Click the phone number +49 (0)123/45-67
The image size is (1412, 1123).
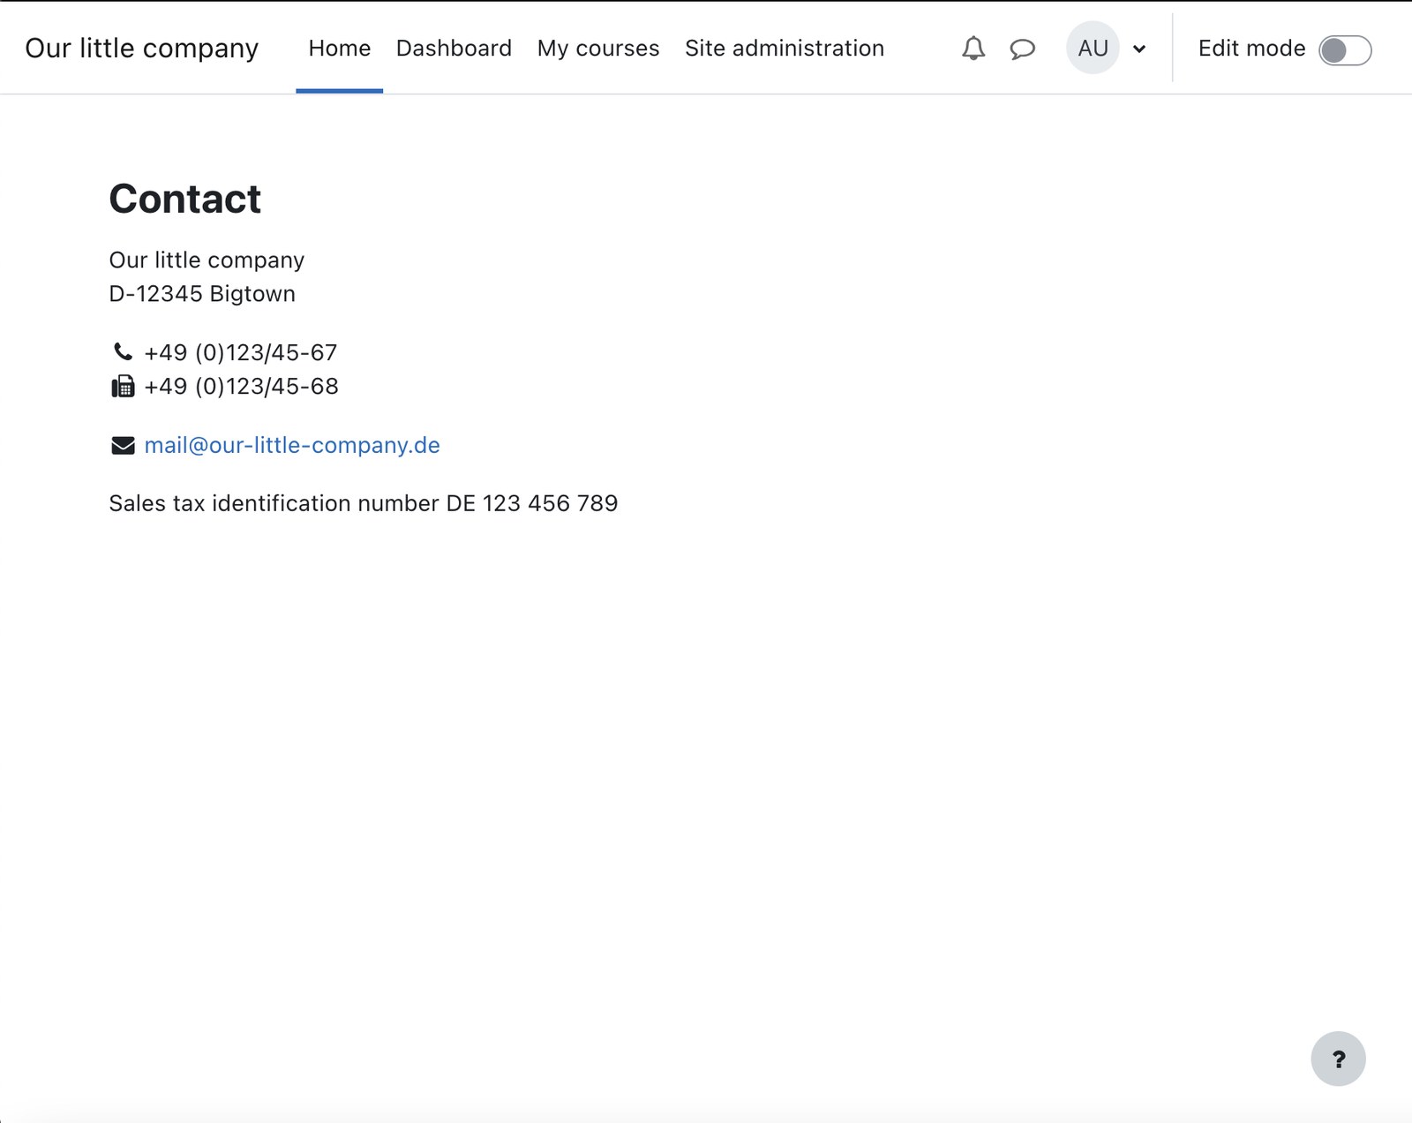click(241, 352)
